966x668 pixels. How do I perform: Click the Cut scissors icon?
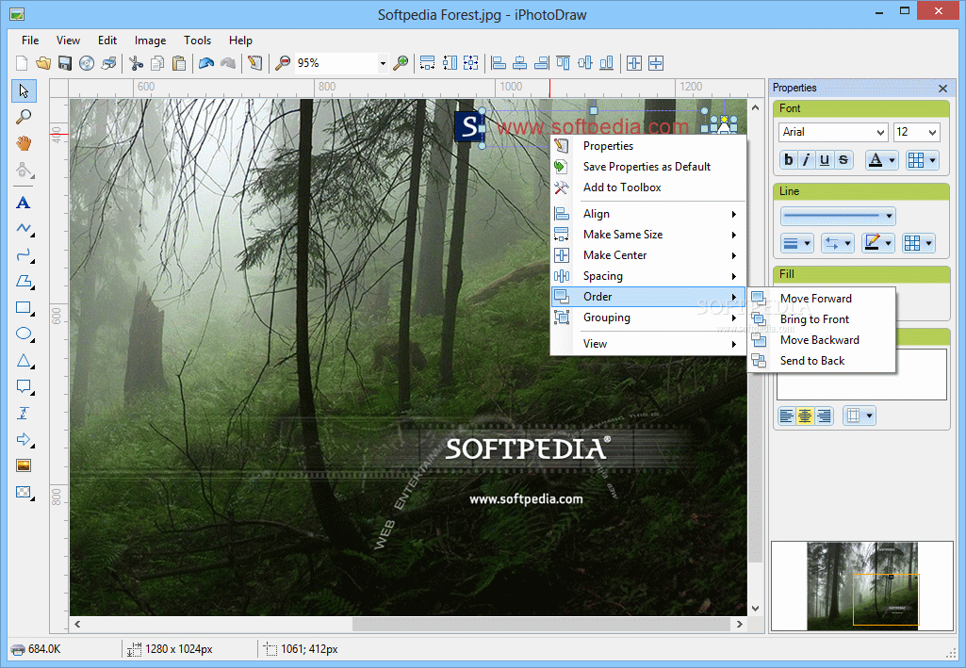click(136, 63)
